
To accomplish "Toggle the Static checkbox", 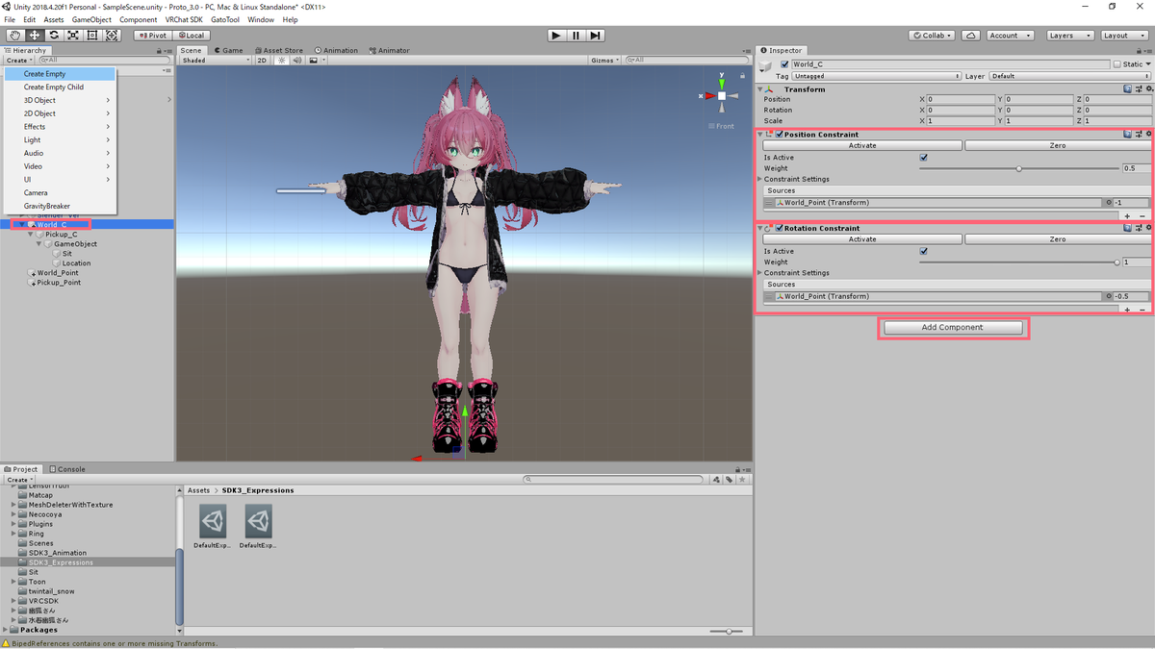I will pos(1117,64).
